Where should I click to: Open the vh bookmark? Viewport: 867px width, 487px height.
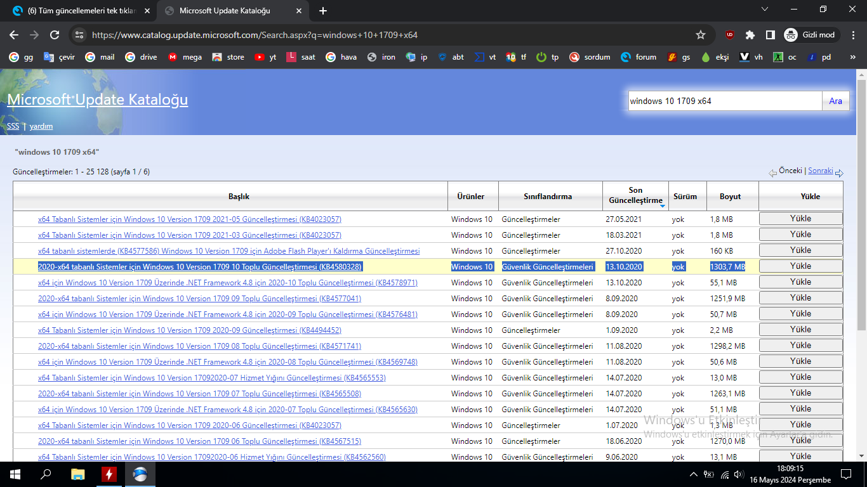click(x=751, y=57)
